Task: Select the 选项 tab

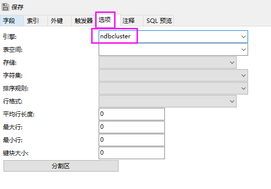Action: (105, 20)
